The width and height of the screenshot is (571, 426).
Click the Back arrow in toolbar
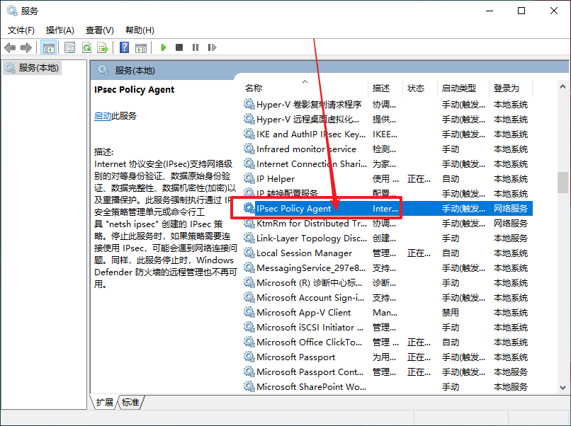coord(10,47)
